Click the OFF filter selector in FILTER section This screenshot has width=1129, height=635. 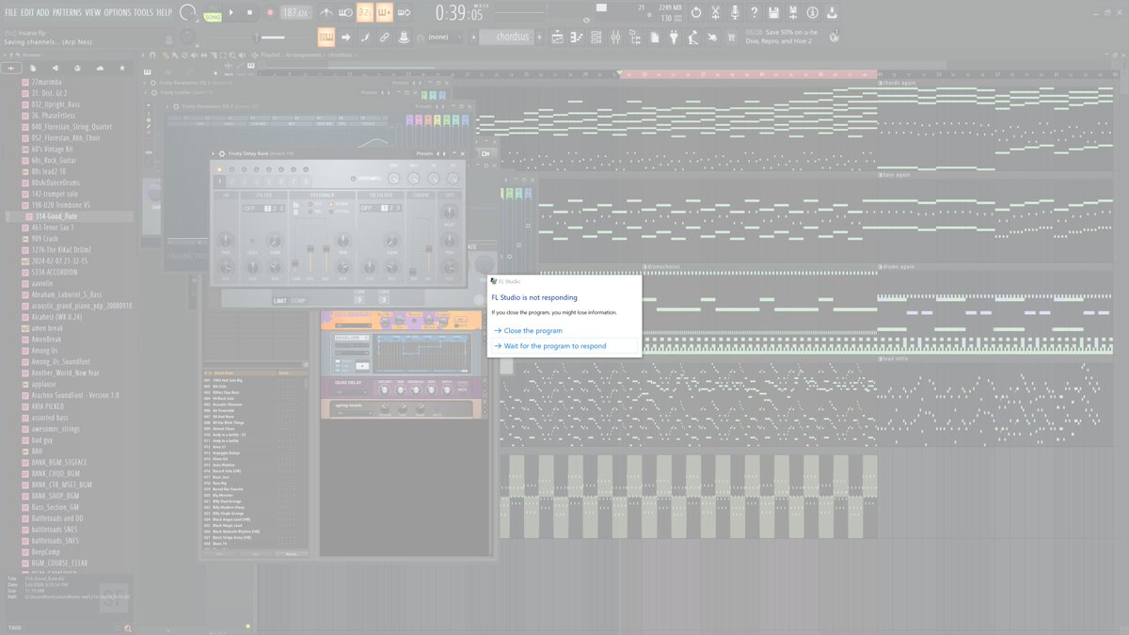point(250,208)
